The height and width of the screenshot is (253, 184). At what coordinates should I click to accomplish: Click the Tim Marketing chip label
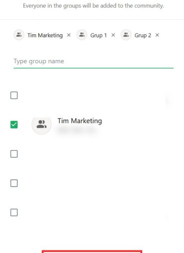45,35
